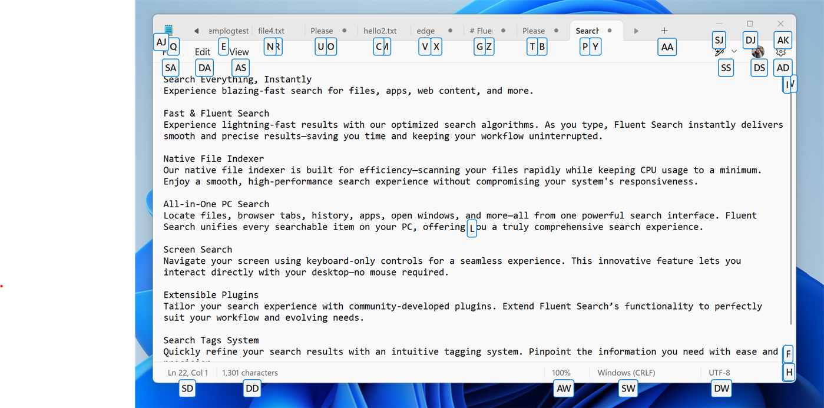The width and height of the screenshot is (824, 408).
Task: Click the Notepad icon in the title bar
Action: click(168, 28)
